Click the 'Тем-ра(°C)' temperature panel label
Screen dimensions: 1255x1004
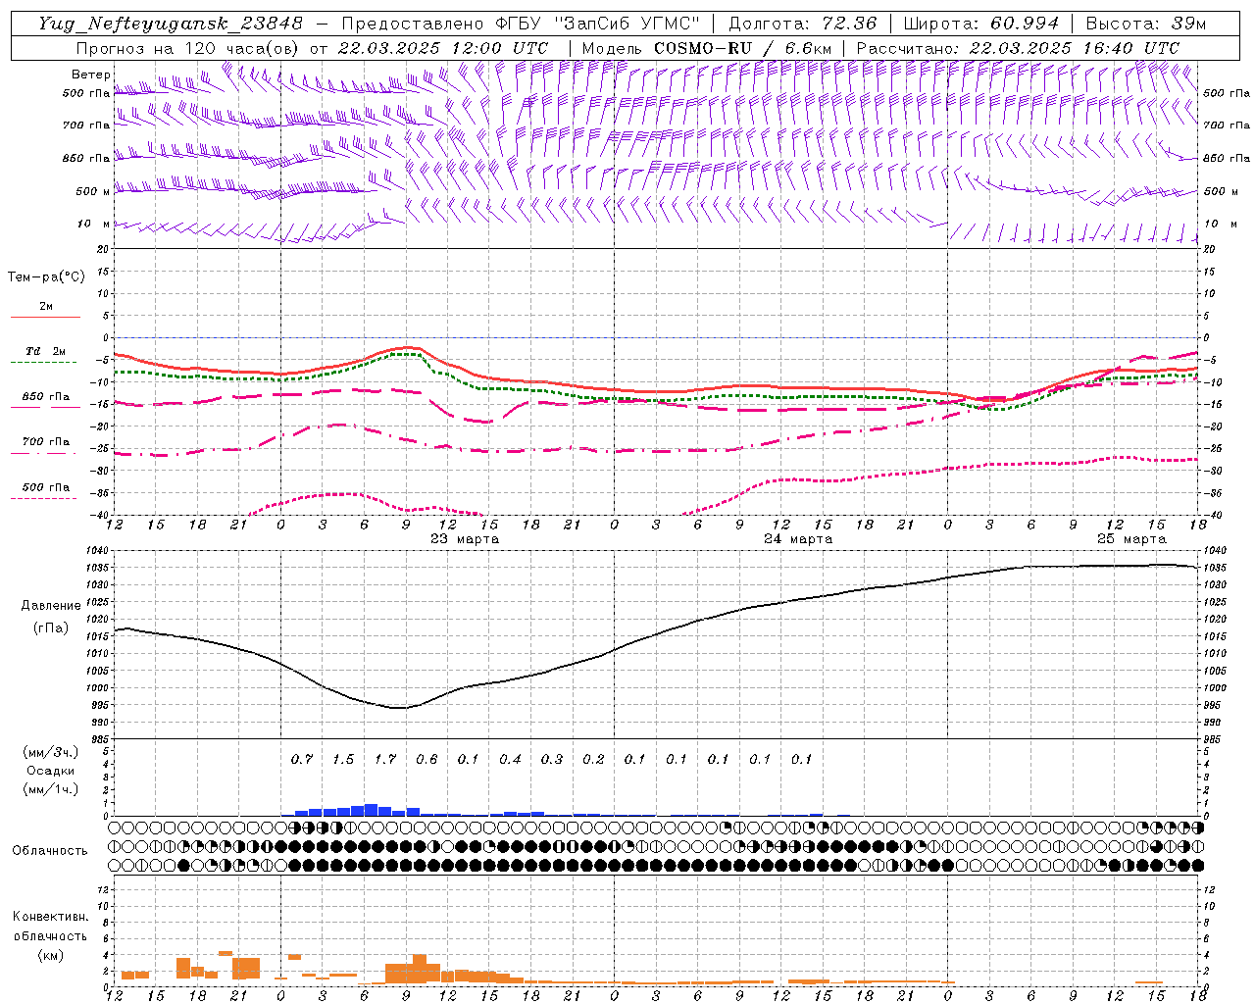point(46,277)
